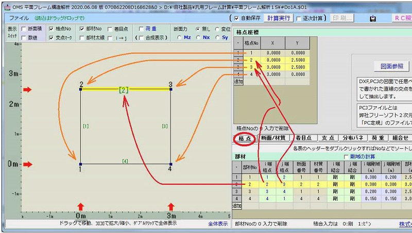Select Y cell 2.5000 of node 2
This screenshot has height=233, width=412.
tap(298, 60)
